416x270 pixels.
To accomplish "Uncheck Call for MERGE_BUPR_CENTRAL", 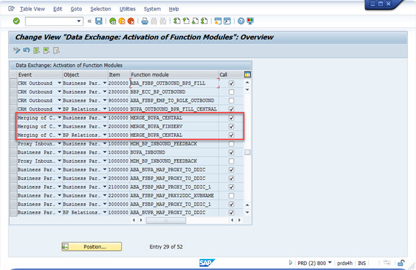I will (x=232, y=135).
